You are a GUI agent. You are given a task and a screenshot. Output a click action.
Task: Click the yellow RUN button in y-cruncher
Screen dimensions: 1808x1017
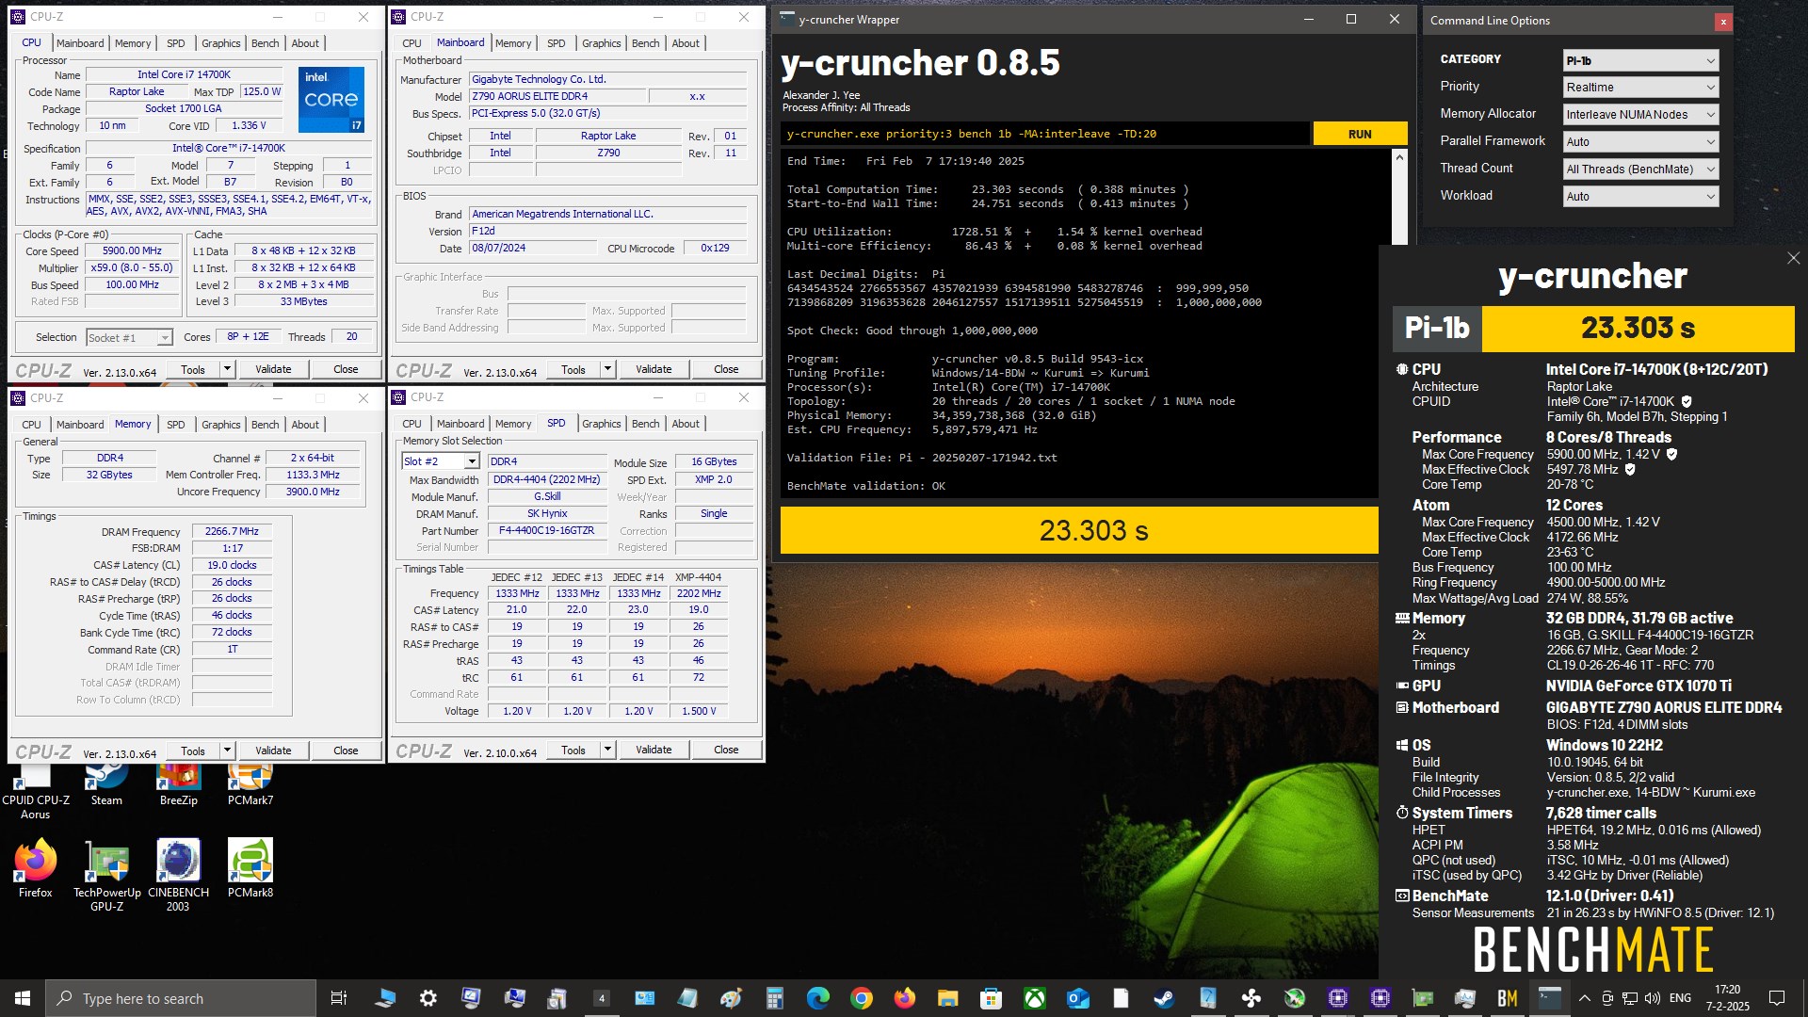pyautogui.click(x=1360, y=134)
